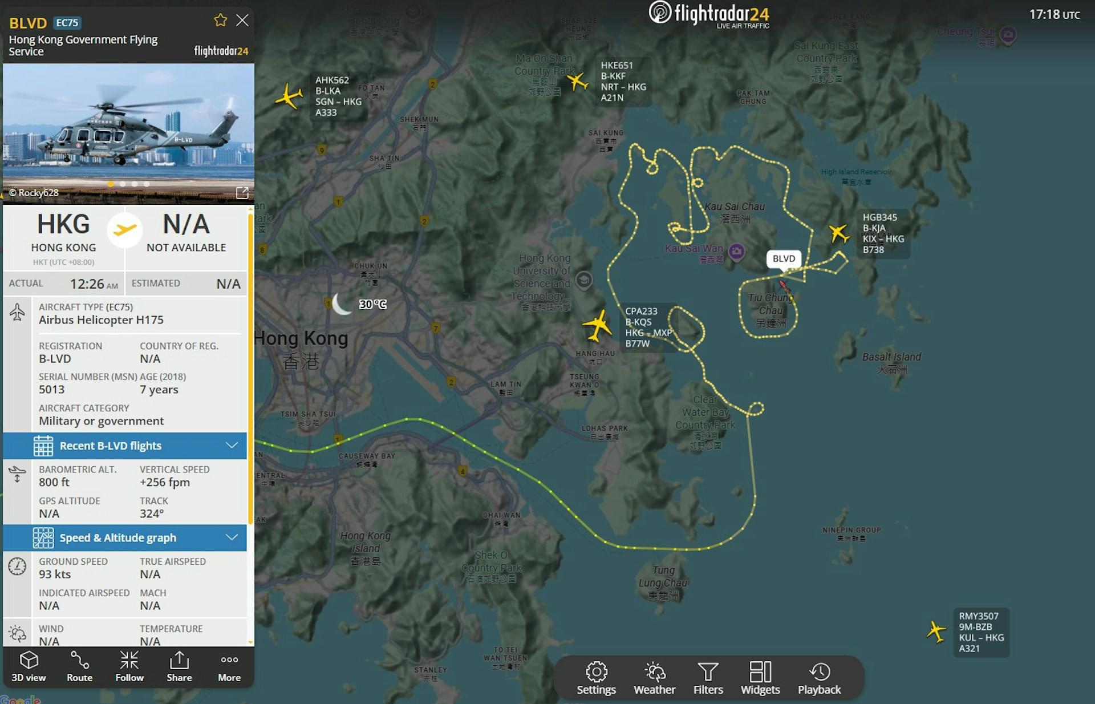Click the BLVD callout label on map
Screen dimensions: 1095x704
[784, 259]
